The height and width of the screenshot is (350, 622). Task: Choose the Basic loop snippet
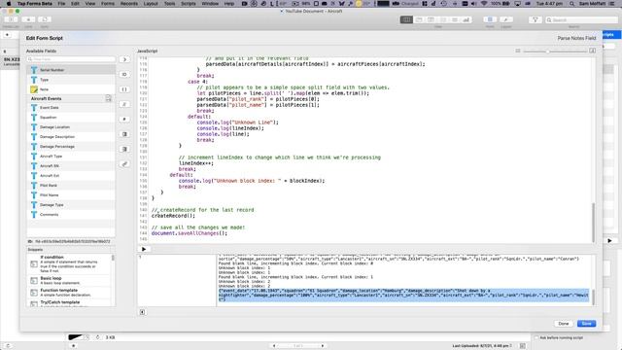(69, 281)
